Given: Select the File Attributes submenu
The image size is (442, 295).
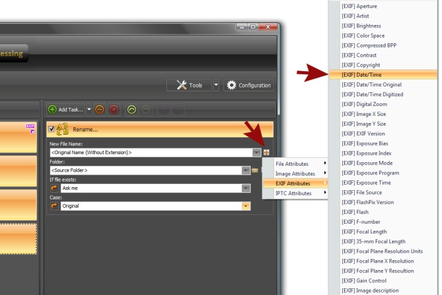Looking at the screenshot, I should pos(295,164).
